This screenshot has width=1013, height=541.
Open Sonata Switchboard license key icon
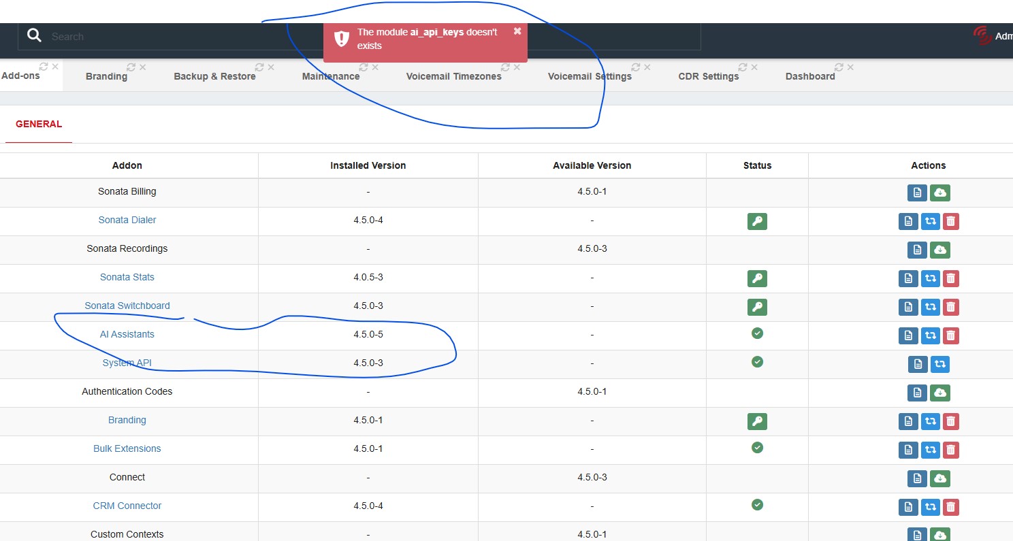757,307
